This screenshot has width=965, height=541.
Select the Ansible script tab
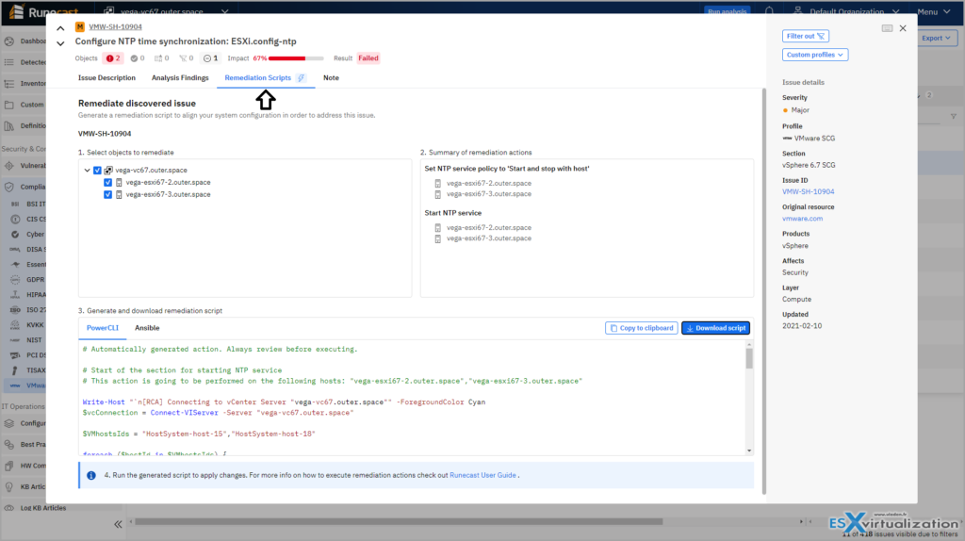(x=147, y=328)
